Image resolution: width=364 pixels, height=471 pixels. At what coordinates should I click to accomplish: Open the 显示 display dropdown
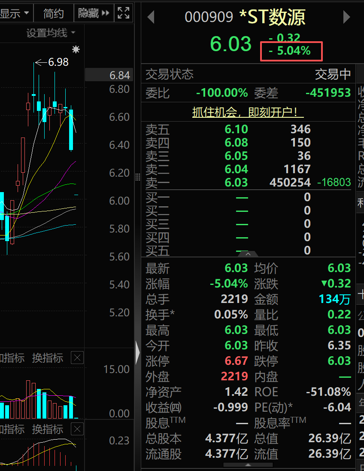(15, 13)
